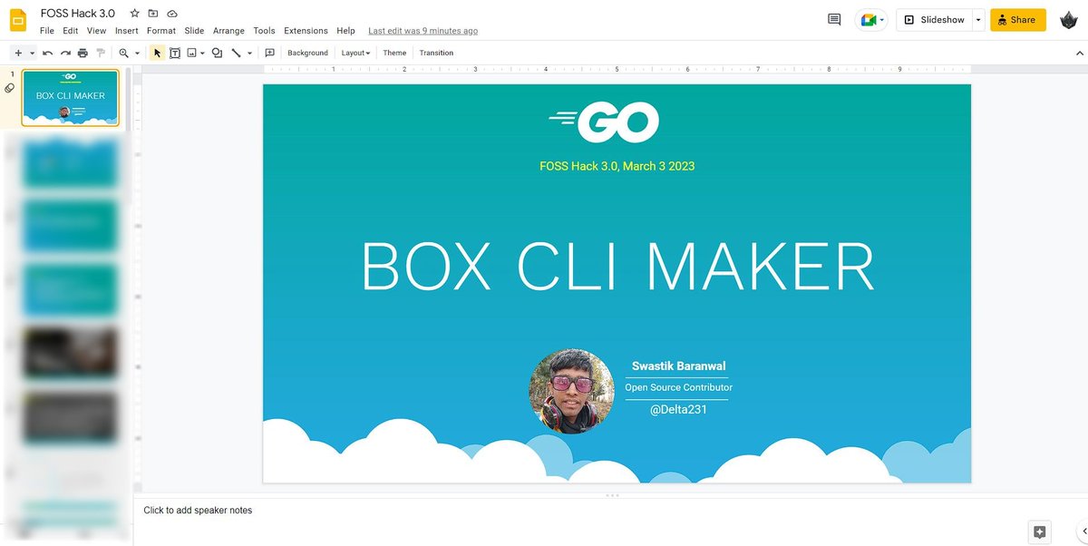The height and width of the screenshot is (546, 1088).
Task: Open the account avatar menu
Action: click(x=1067, y=20)
